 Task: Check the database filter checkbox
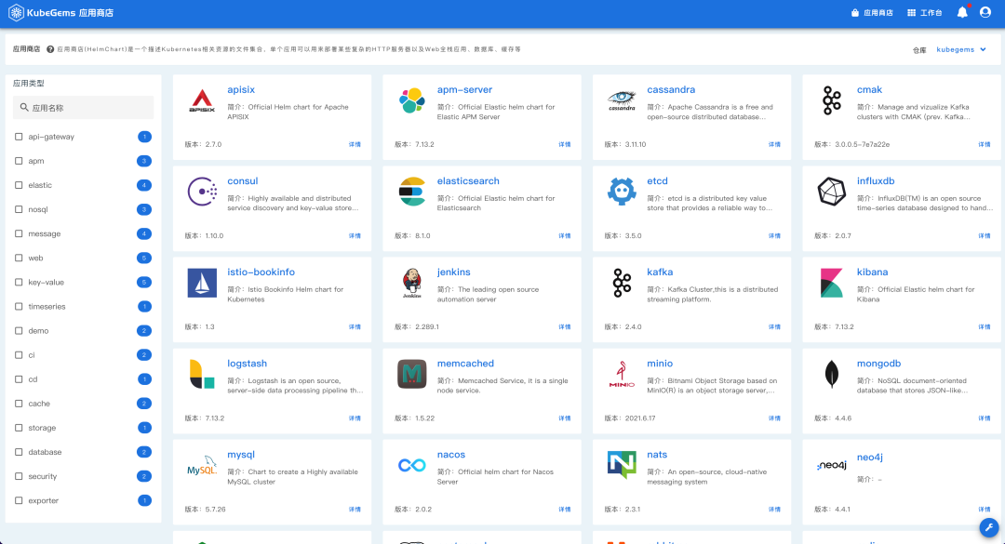tap(19, 452)
